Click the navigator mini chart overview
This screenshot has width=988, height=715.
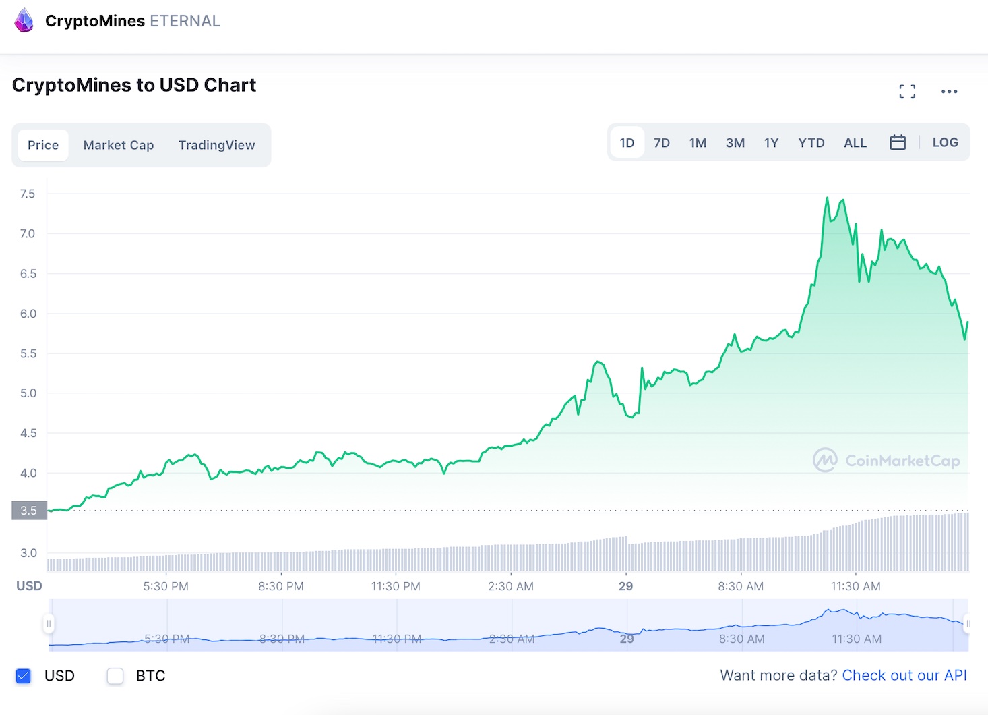(x=508, y=625)
